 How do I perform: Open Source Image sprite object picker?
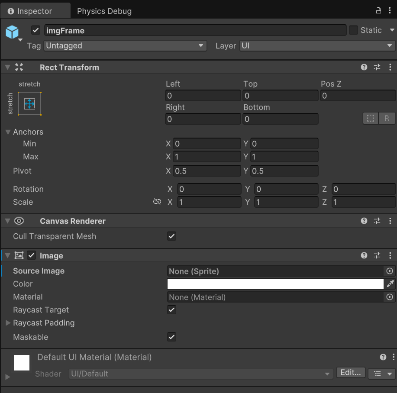(x=390, y=271)
